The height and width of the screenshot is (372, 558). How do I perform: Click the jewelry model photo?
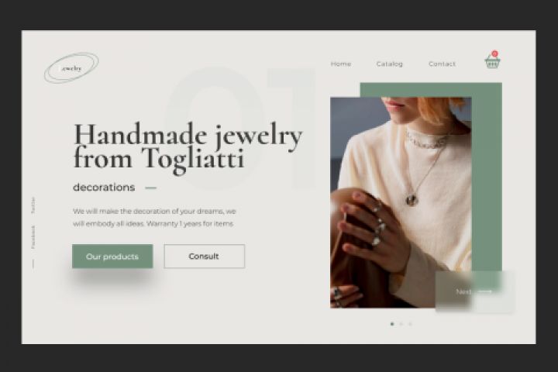[401, 202]
